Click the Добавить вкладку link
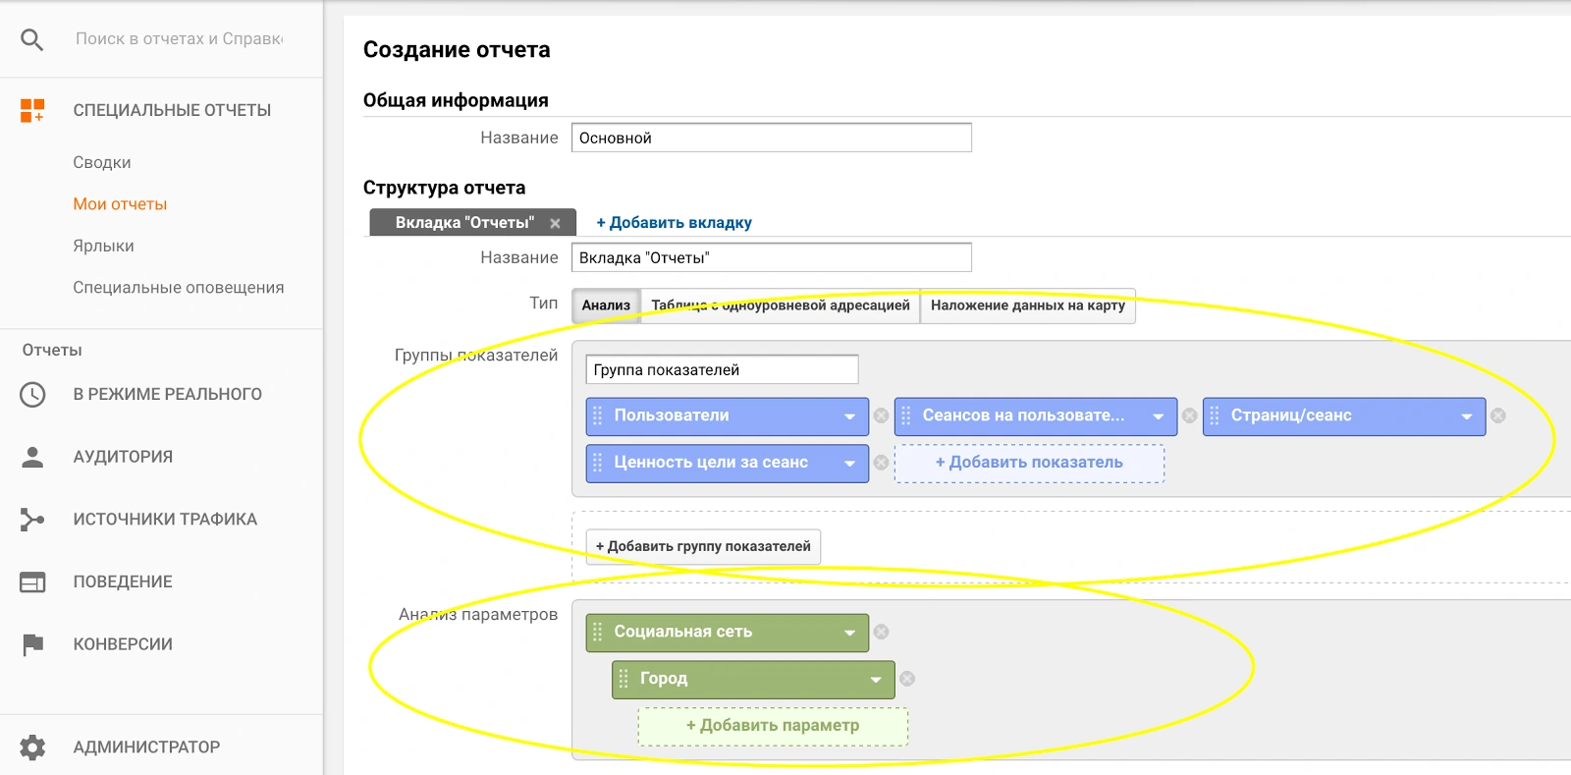1571x775 pixels. tap(674, 223)
